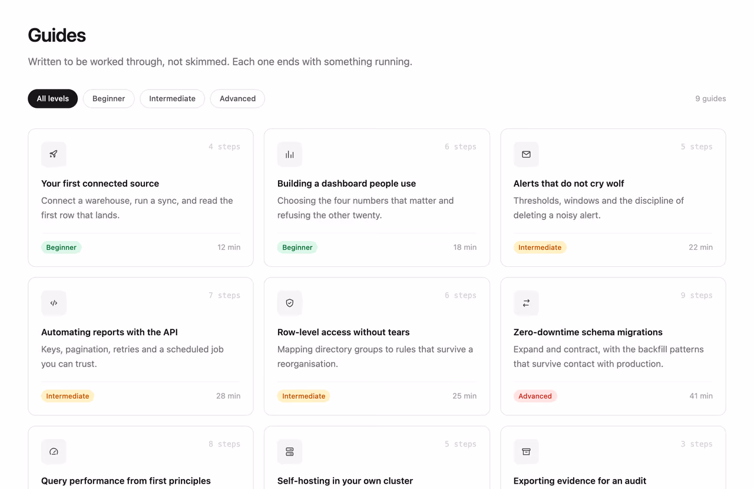This screenshot has width=754, height=489.
Task: Click the code brackets icon on API guide
Action: pos(54,303)
